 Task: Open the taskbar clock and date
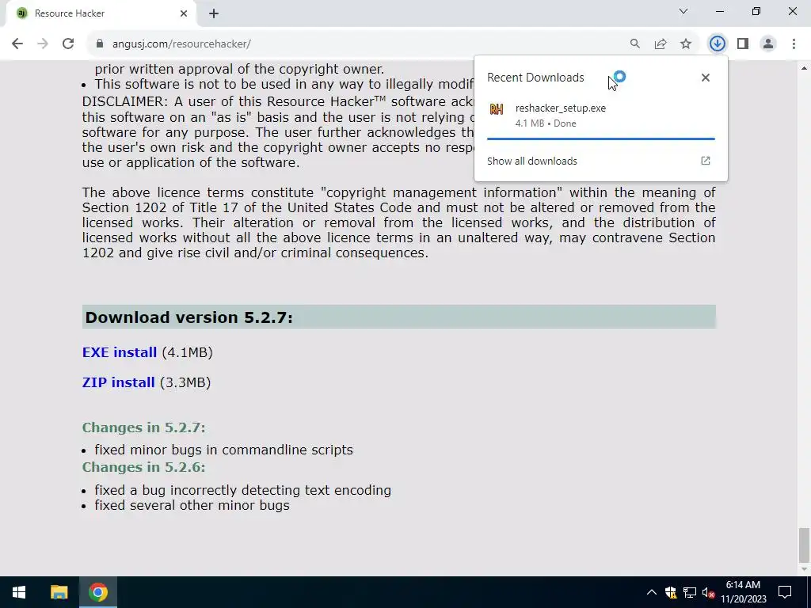(x=743, y=592)
